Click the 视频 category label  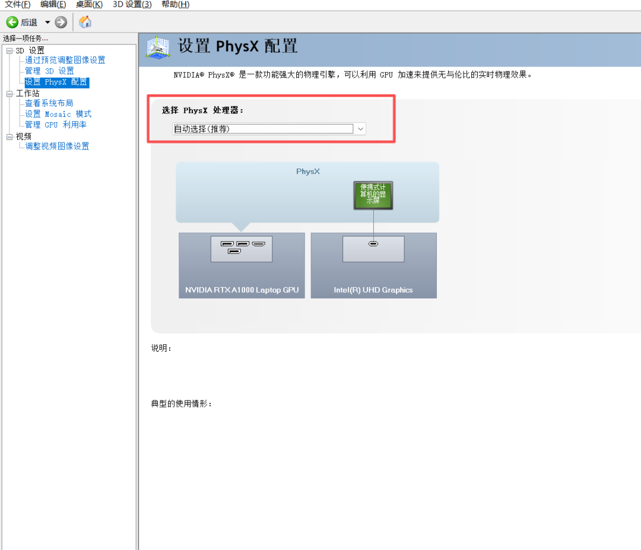point(24,136)
